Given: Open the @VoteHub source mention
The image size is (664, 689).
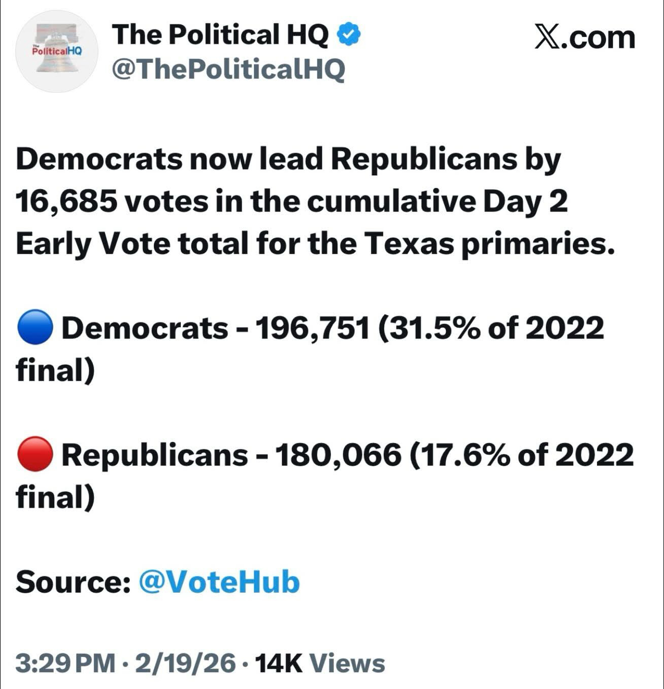Looking at the screenshot, I should 219,581.
